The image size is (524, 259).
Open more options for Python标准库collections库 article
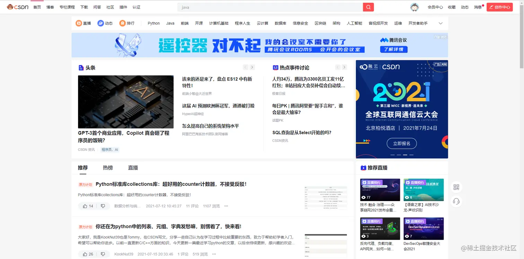coord(226,206)
